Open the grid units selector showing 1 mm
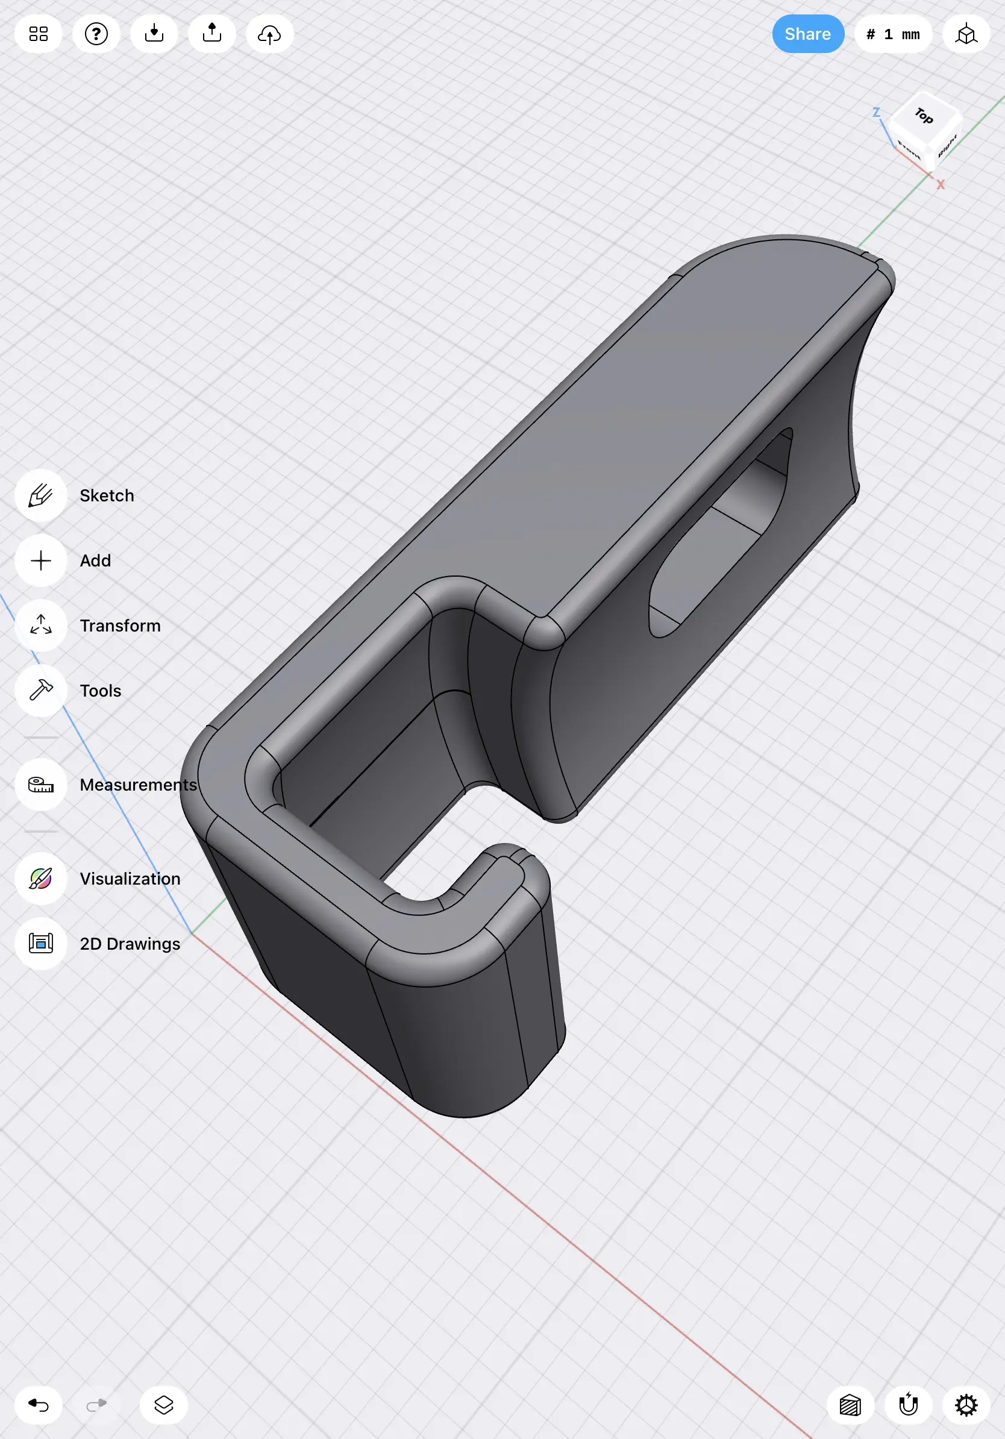 click(x=892, y=34)
